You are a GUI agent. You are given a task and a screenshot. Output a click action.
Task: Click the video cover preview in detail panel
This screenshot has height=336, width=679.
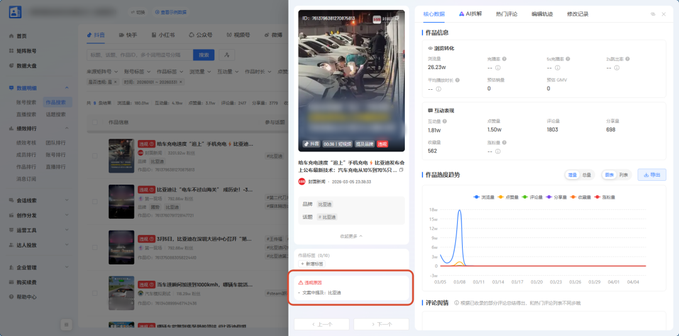click(351, 81)
